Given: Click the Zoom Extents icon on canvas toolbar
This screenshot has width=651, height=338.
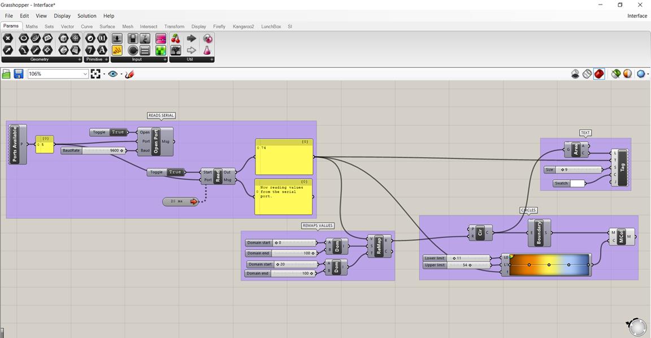Looking at the screenshot, I should [96, 74].
